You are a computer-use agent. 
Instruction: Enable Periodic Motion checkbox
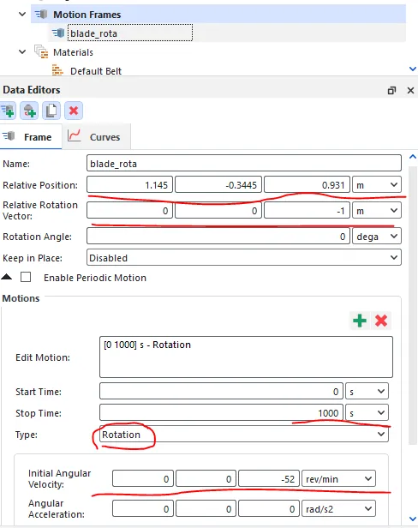26,277
